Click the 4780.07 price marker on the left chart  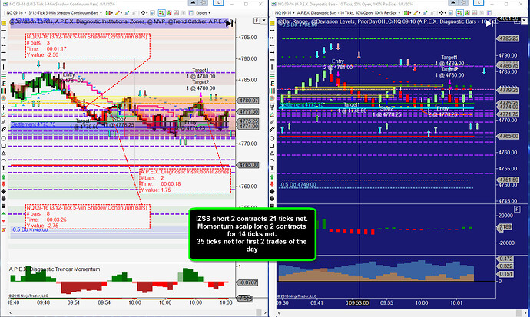pyautogui.click(x=248, y=101)
